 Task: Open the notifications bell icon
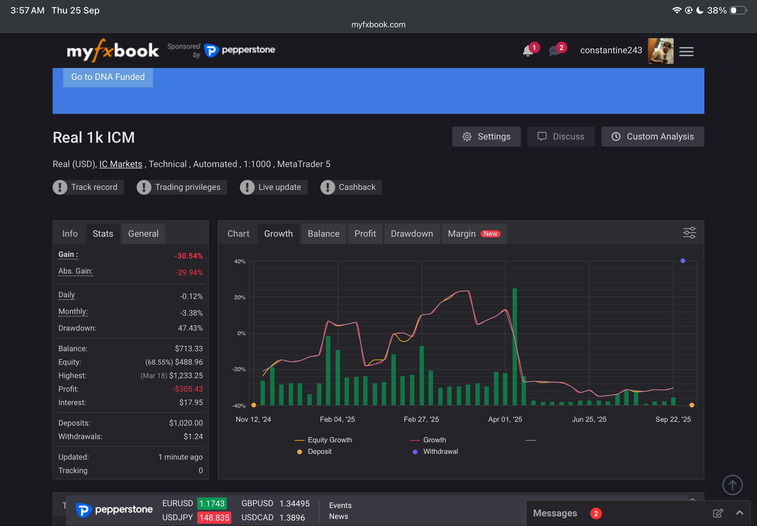[528, 51]
